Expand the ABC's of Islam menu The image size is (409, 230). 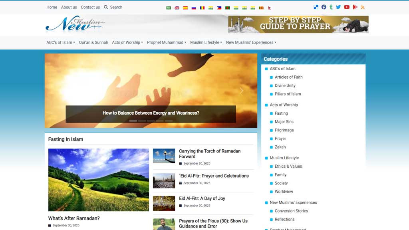coord(60,42)
